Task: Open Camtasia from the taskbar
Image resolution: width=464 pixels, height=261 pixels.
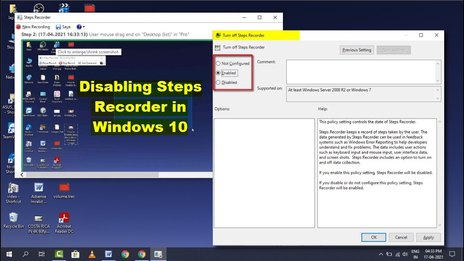Action: 59,254
